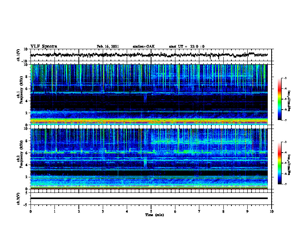306x237 pixels.
Task: Click the ch.1 spectrogram color scale bar
Action: pyautogui.click(x=279, y=99)
